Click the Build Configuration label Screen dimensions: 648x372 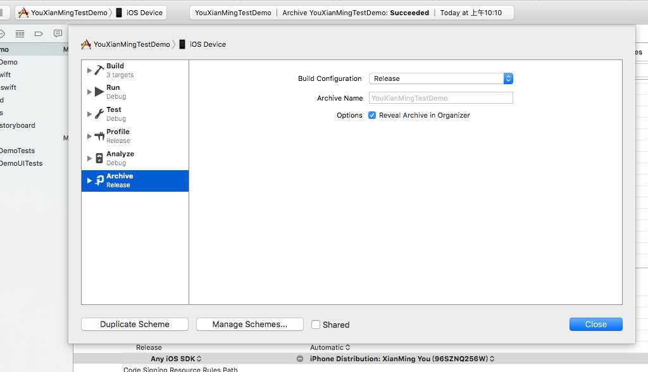pos(330,78)
